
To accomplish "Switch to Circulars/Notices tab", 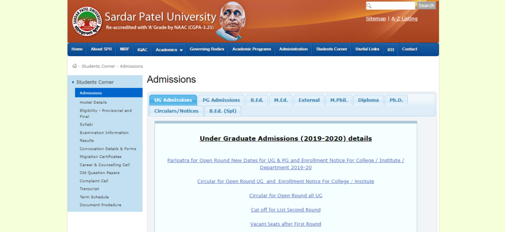I will coord(176,111).
